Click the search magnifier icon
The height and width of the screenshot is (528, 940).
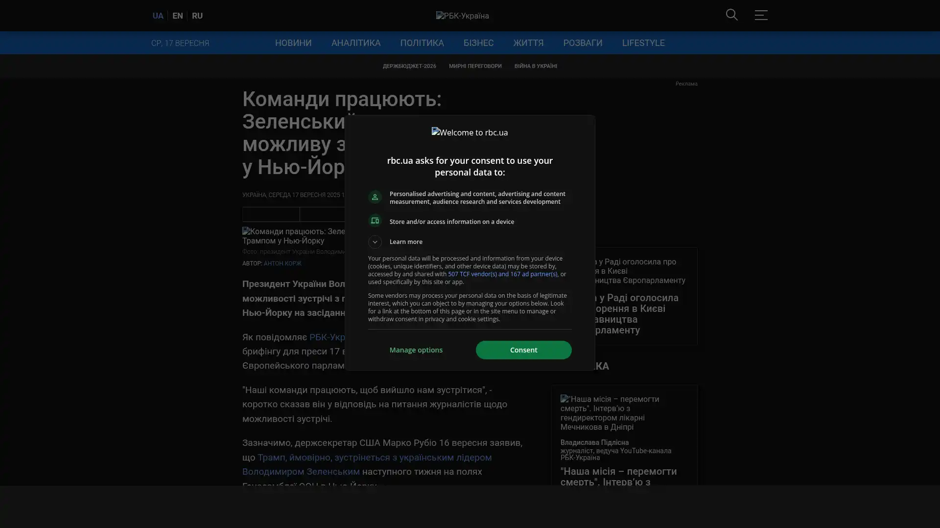[731, 15]
